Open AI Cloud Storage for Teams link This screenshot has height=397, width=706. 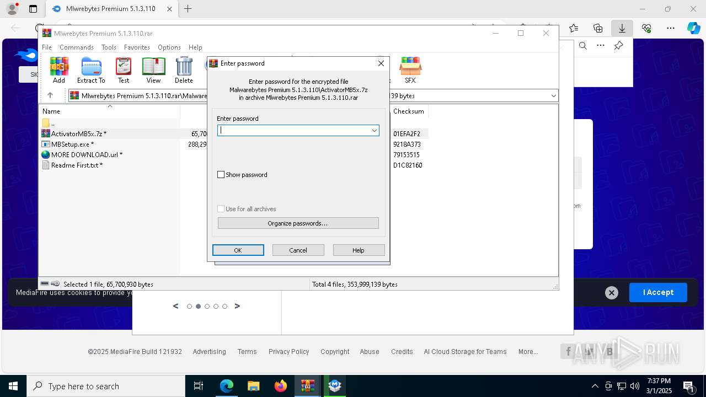tap(465, 352)
